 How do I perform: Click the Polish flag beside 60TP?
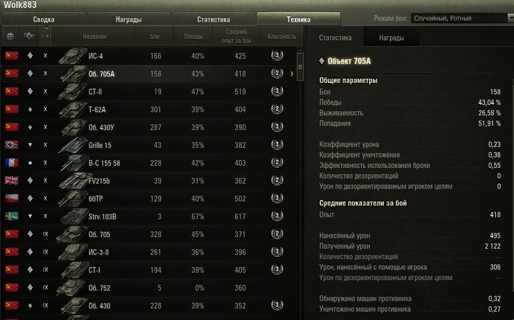coord(12,198)
